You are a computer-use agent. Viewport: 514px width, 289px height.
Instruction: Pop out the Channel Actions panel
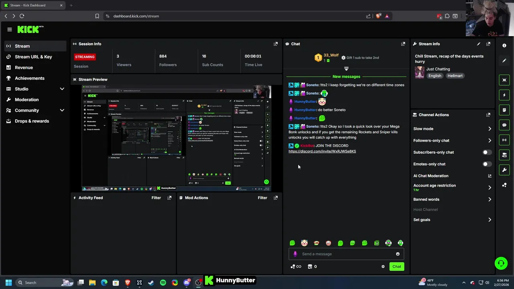coord(488,115)
